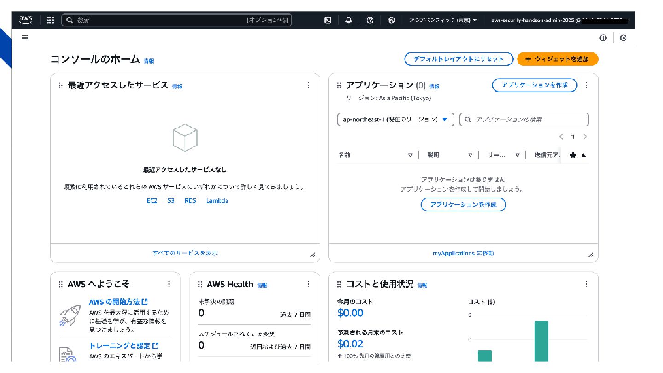
Task: Click resize corner of Applications widget
Action: (x=591, y=255)
